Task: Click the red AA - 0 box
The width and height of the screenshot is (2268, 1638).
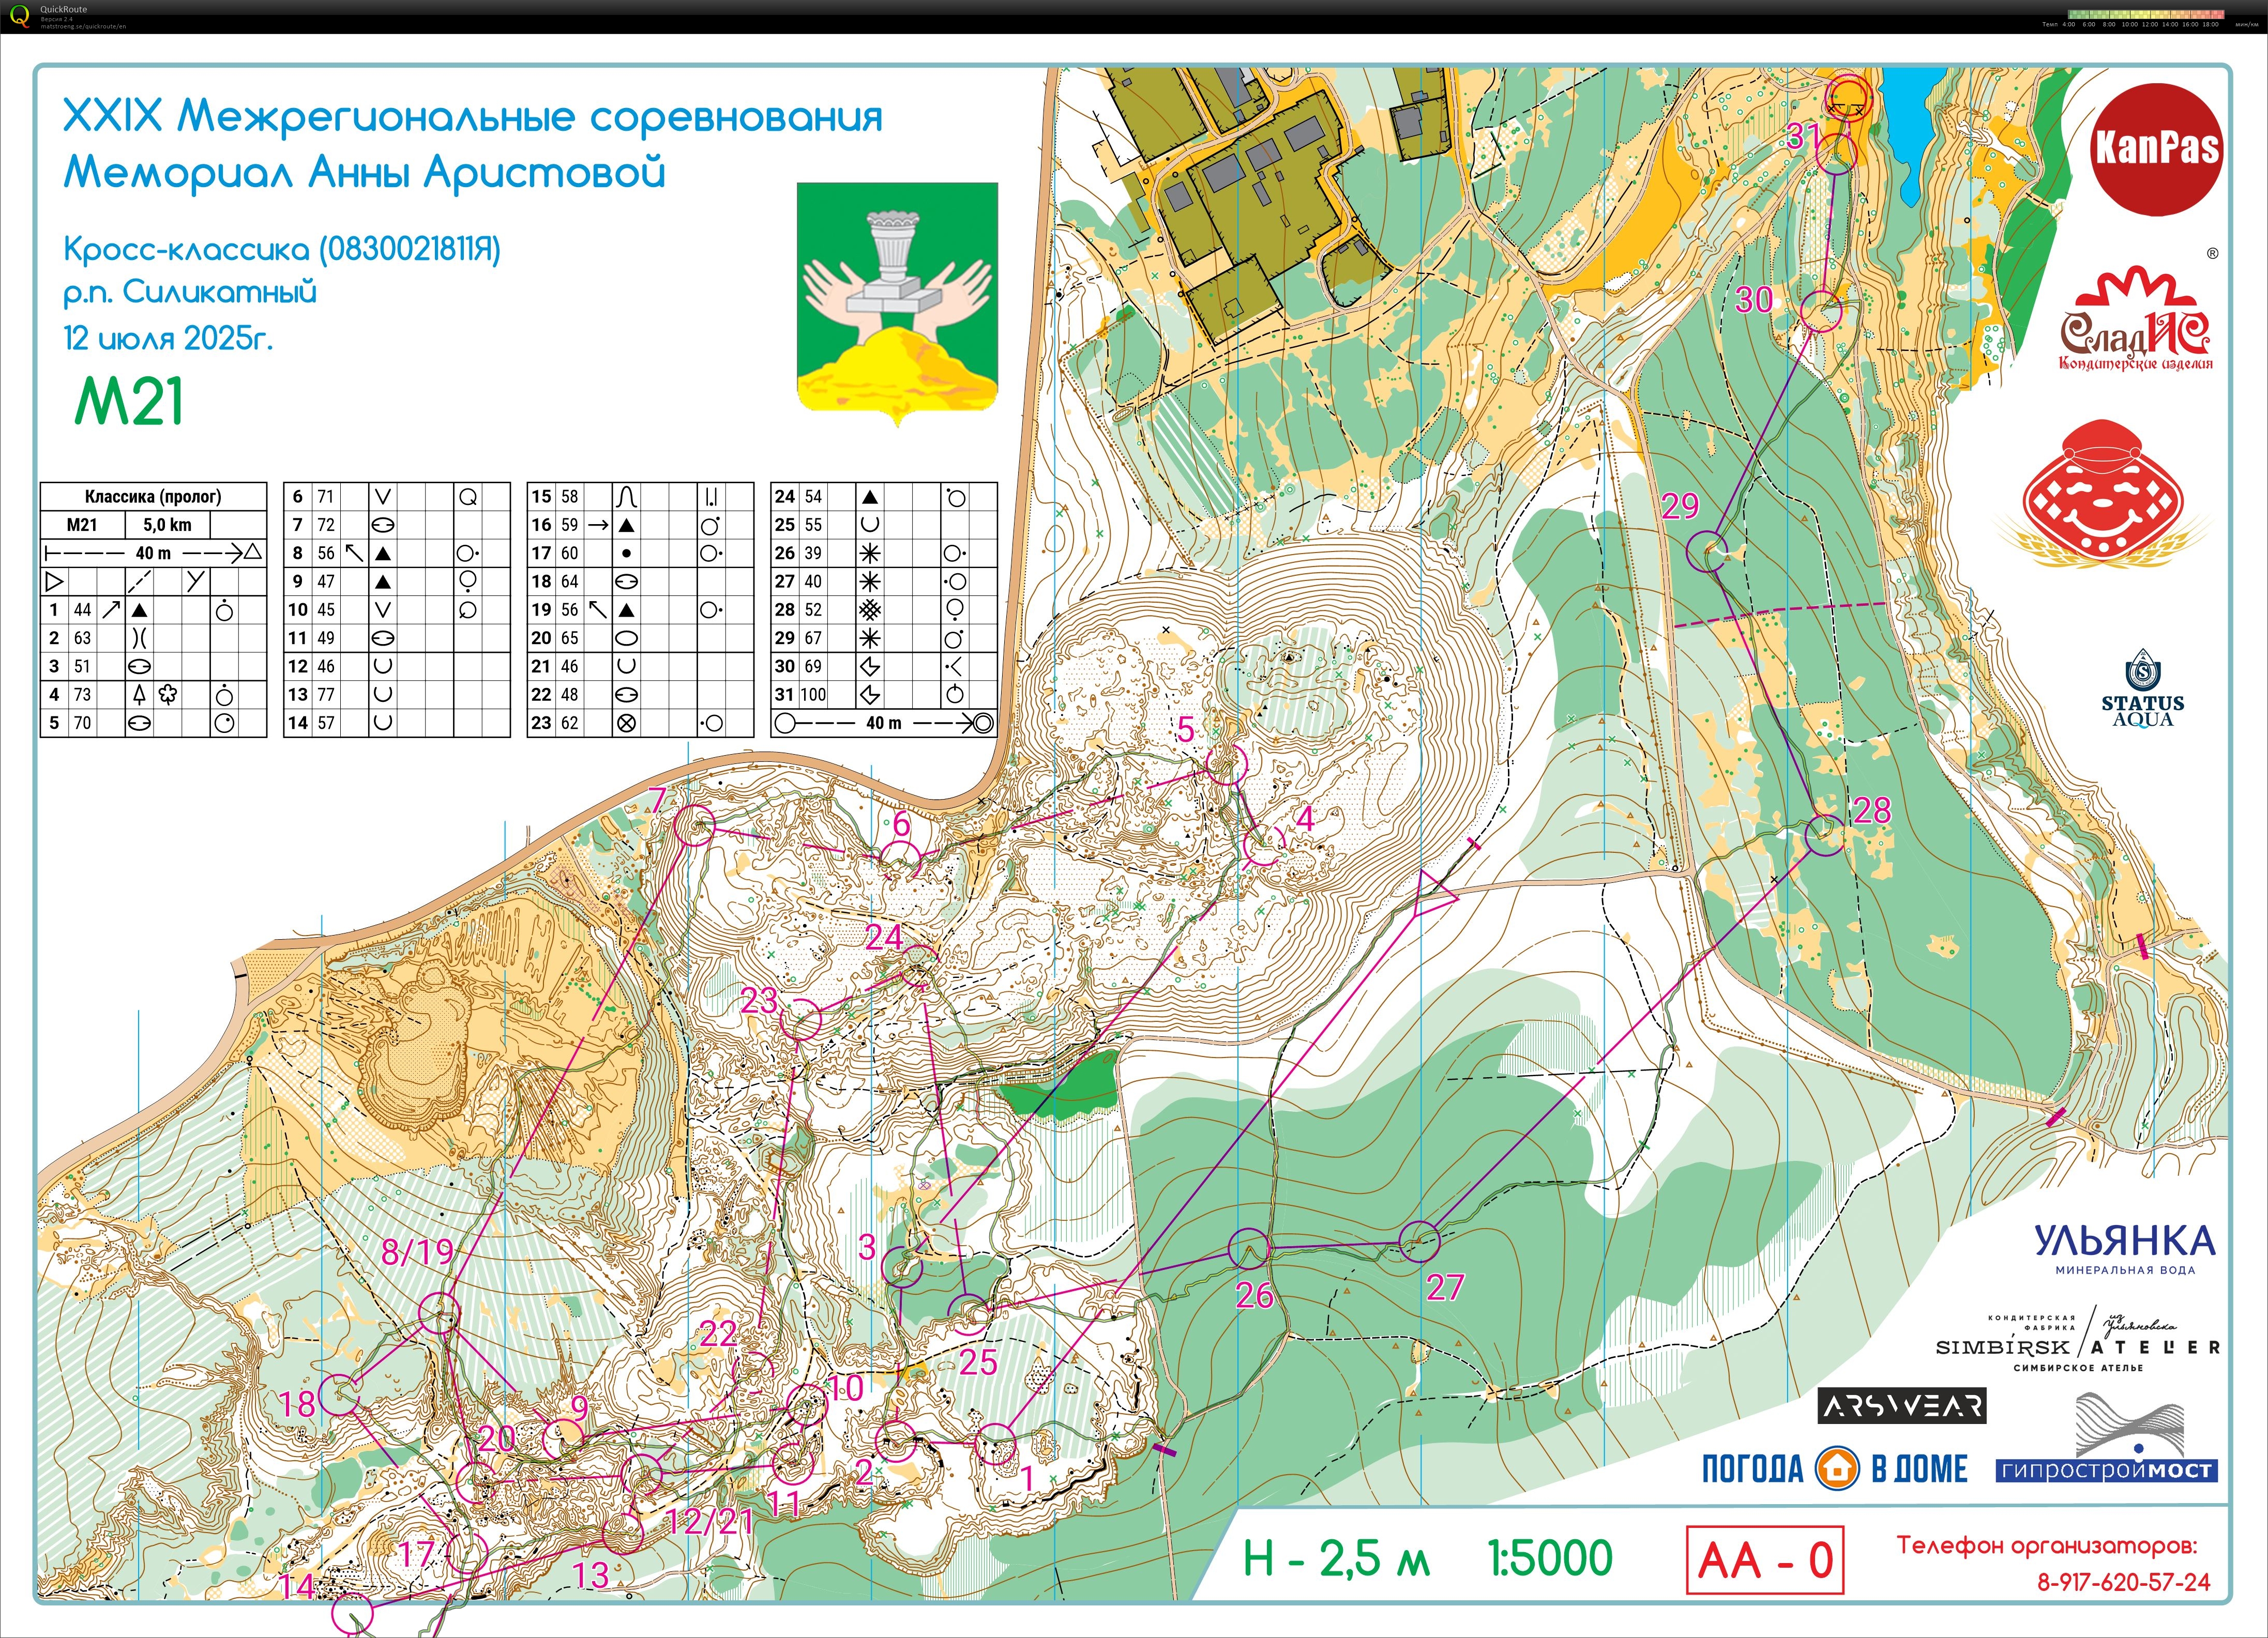Action: coord(1765,1560)
